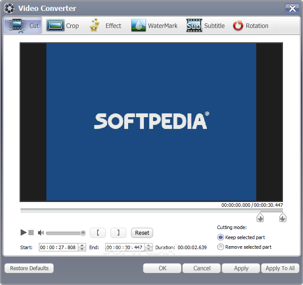Mute the audio speaker icon
The image size is (303, 285).
coord(41,233)
